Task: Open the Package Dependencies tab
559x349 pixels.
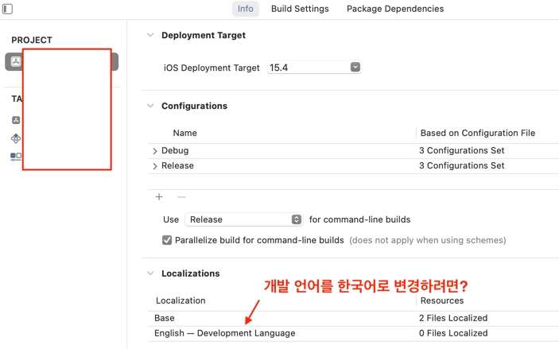Action: click(x=395, y=9)
